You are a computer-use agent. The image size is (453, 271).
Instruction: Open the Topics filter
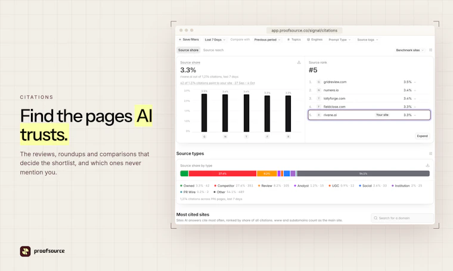click(x=294, y=39)
